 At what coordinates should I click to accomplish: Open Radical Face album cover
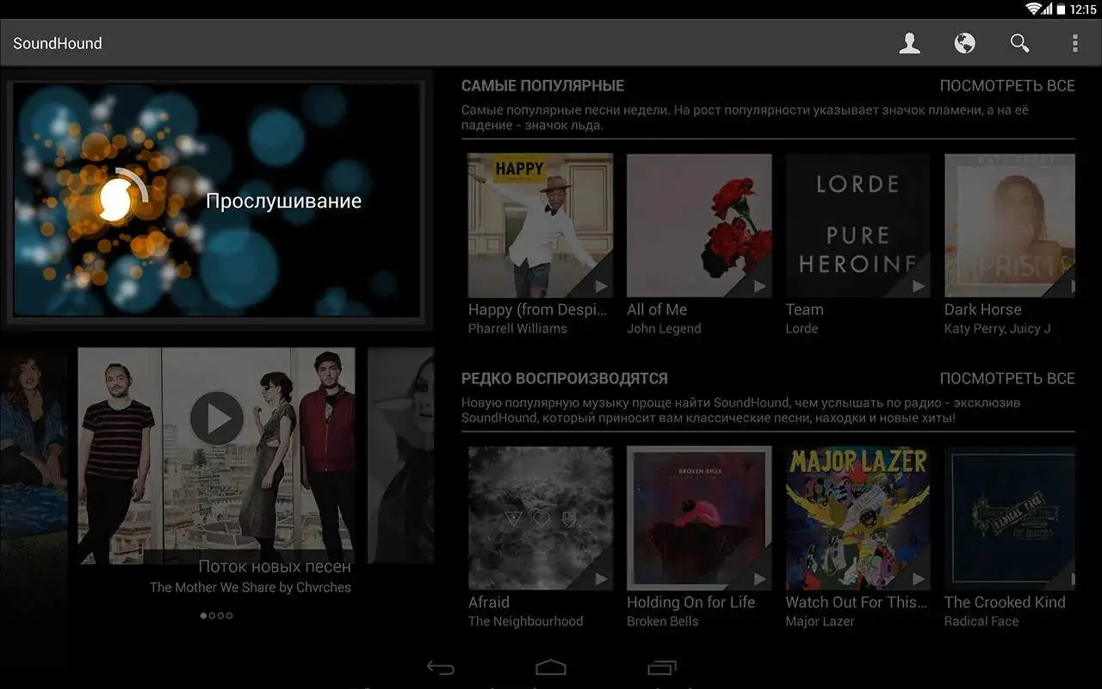pos(1010,518)
